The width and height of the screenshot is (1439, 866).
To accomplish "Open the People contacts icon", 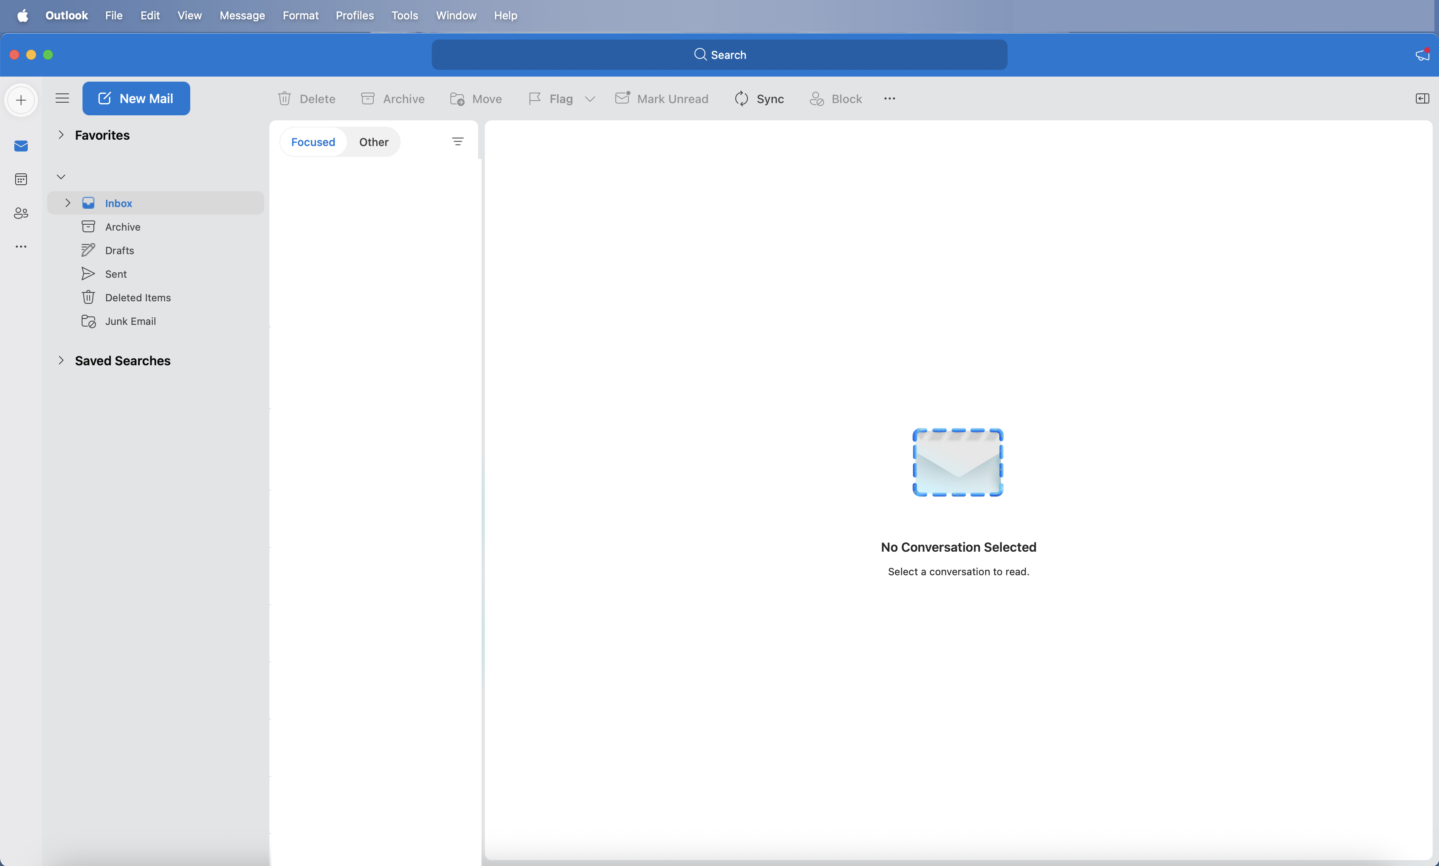I will point(21,213).
